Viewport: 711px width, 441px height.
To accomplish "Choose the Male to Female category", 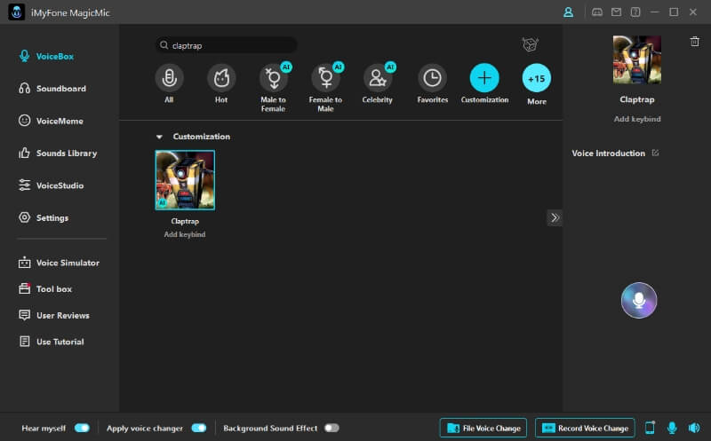I will coord(273,78).
